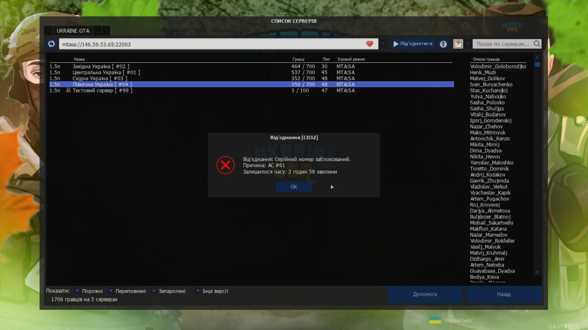Viewport: 588px width, 330px height.
Task: Click OK in the disconnect dialog
Action: click(x=294, y=187)
